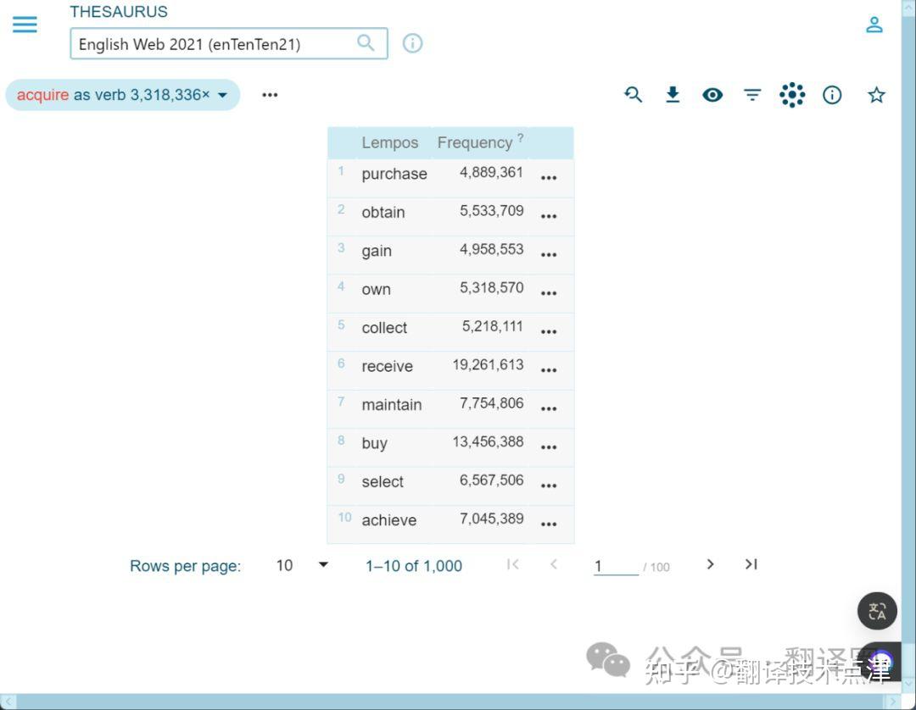Go to the last page of results
Screen dimensions: 916x710
coord(750,564)
